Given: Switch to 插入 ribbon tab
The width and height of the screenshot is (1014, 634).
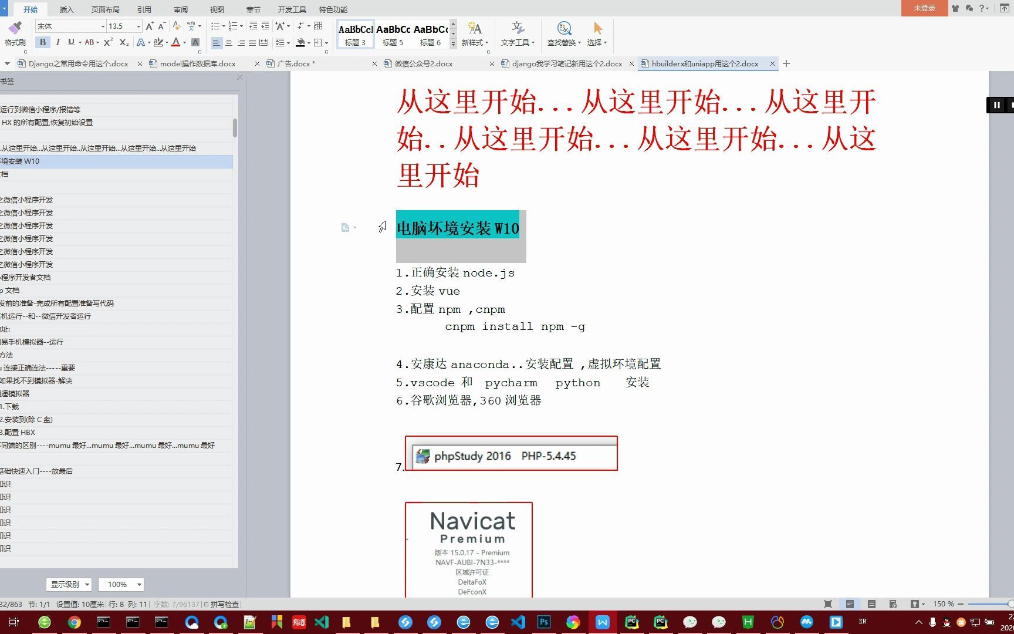Looking at the screenshot, I should coord(67,9).
